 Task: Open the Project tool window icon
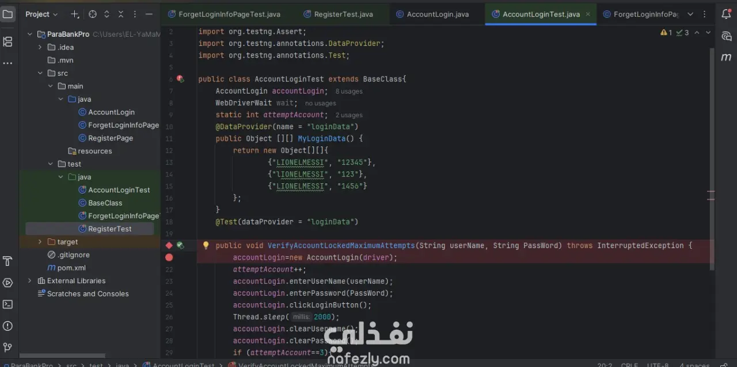[x=7, y=14]
